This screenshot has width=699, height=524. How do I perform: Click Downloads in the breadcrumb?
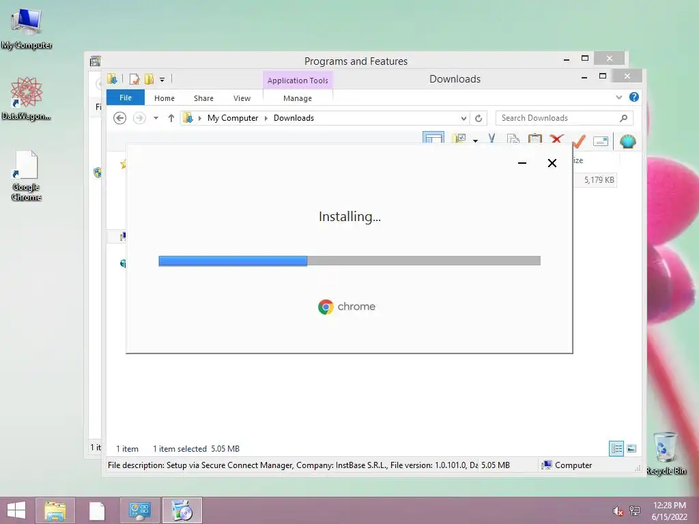[x=294, y=118]
